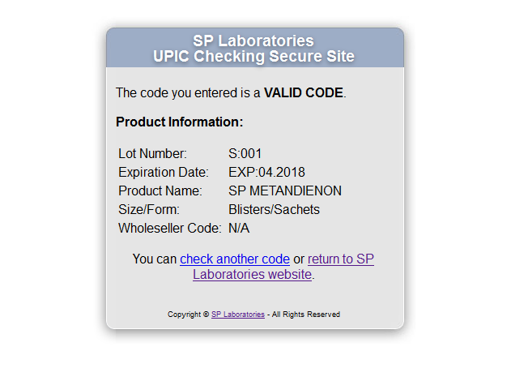Click the bold "VALID CODE" text
528x381 pixels.
[304, 93]
